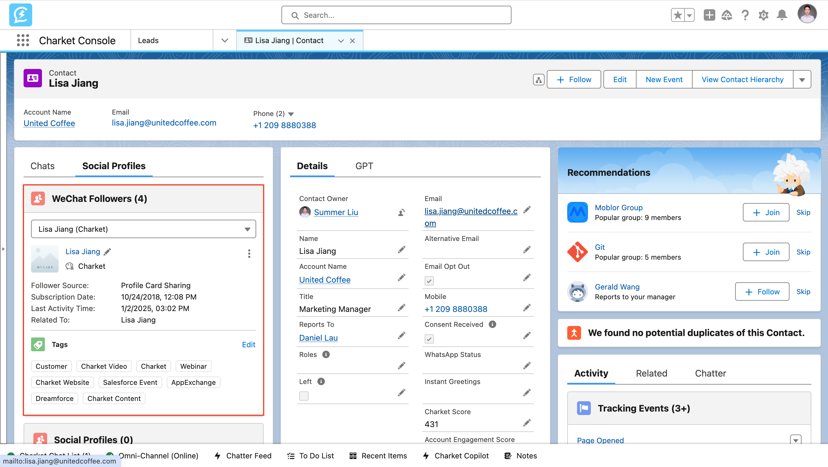Click the Left field info icon

tap(321, 382)
